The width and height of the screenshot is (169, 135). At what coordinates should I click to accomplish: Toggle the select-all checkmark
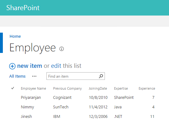pos(13,88)
